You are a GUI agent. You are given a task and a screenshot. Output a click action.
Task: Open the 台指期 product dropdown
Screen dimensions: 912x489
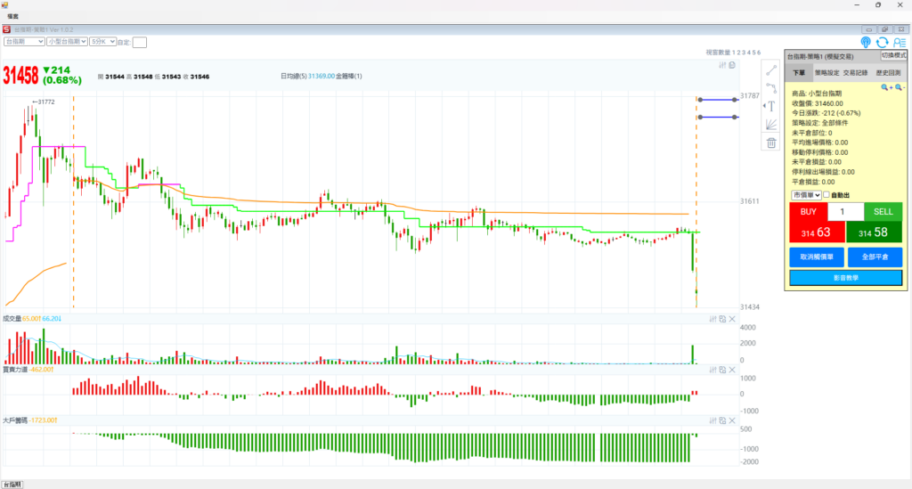pyautogui.click(x=24, y=41)
